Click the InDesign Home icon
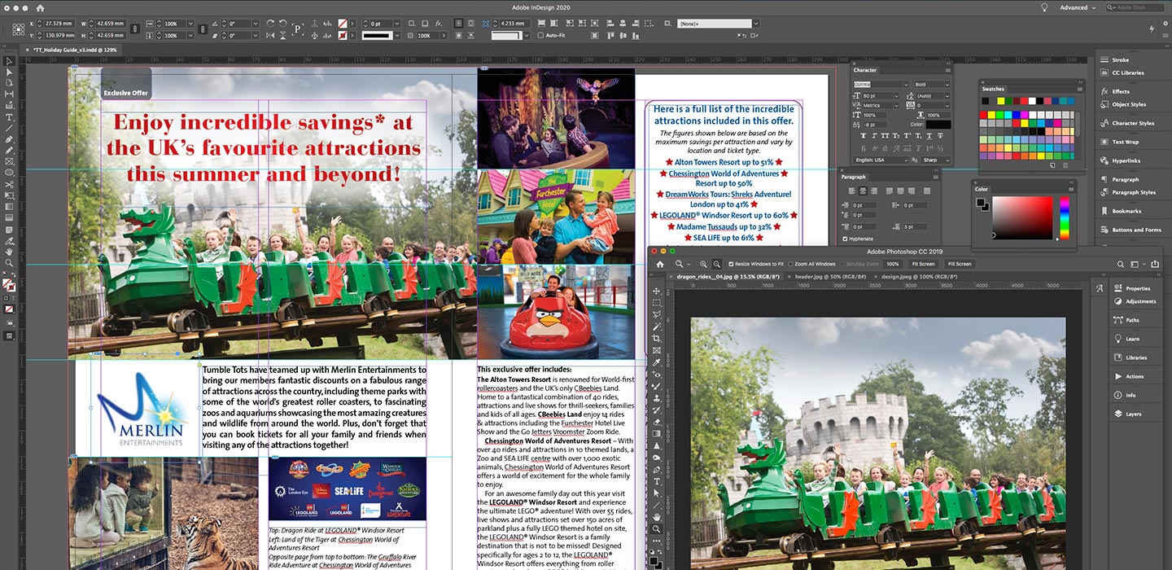The width and height of the screenshot is (1172, 570). [x=39, y=7]
